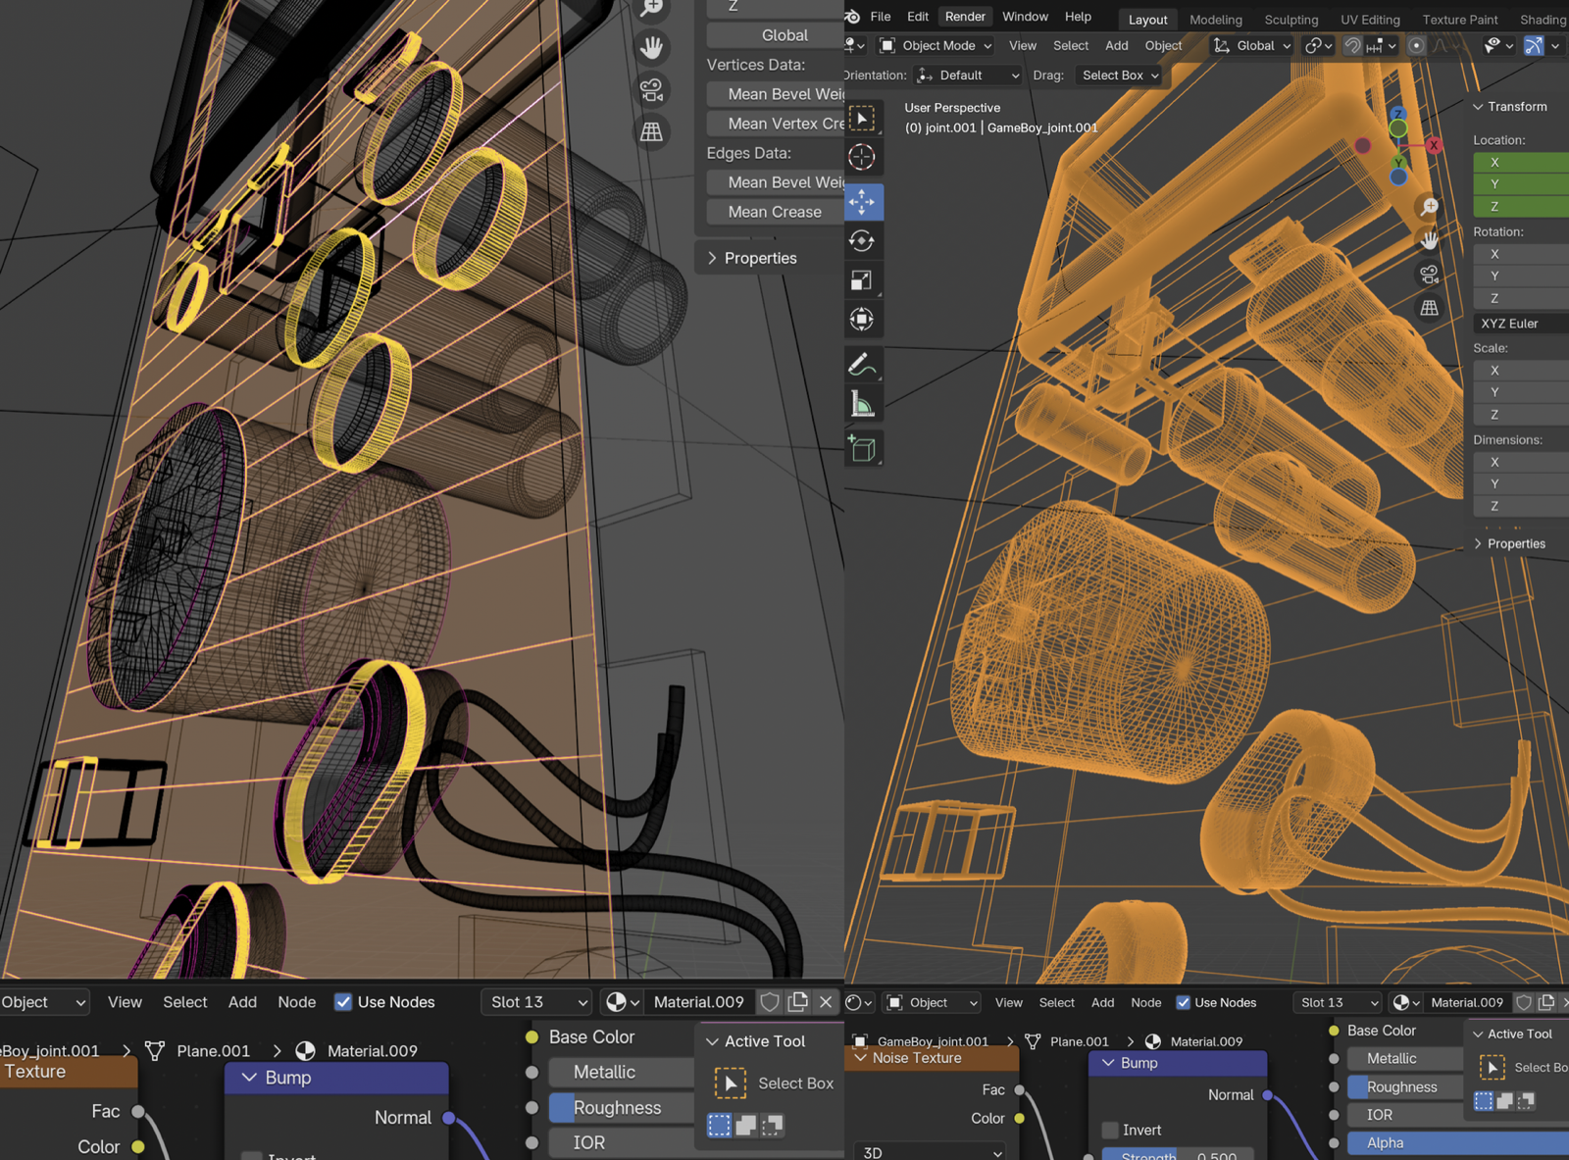Screen dimensions: 1569x1160
Task: Switch to UV Editing workspace tab
Action: pos(1370,20)
